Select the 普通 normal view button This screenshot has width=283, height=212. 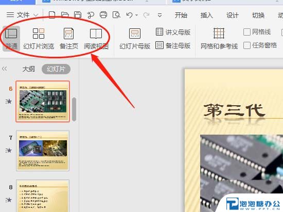pyautogui.click(x=11, y=39)
